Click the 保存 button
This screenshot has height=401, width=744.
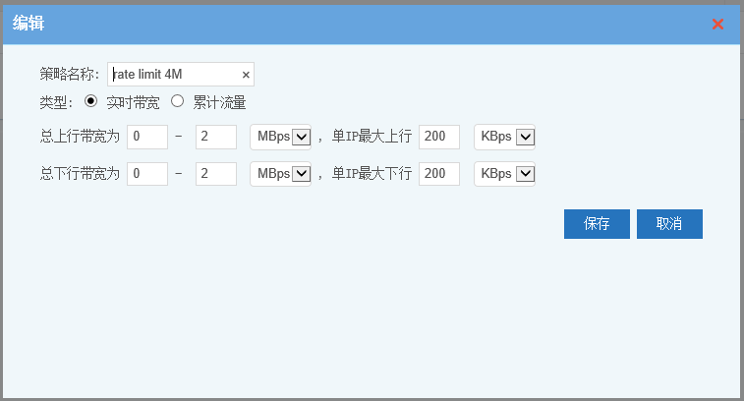pos(597,224)
